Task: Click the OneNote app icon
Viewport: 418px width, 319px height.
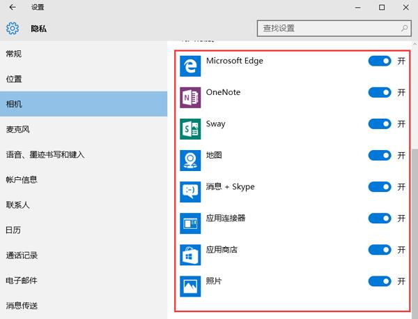Action: click(189, 96)
